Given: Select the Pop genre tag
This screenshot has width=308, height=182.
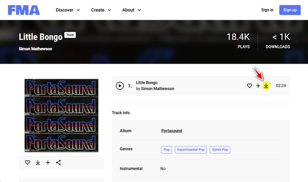Looking at the screenshot, I should [167, 150].
